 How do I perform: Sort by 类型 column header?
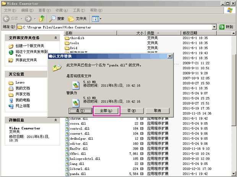click(x=163, y=33)
